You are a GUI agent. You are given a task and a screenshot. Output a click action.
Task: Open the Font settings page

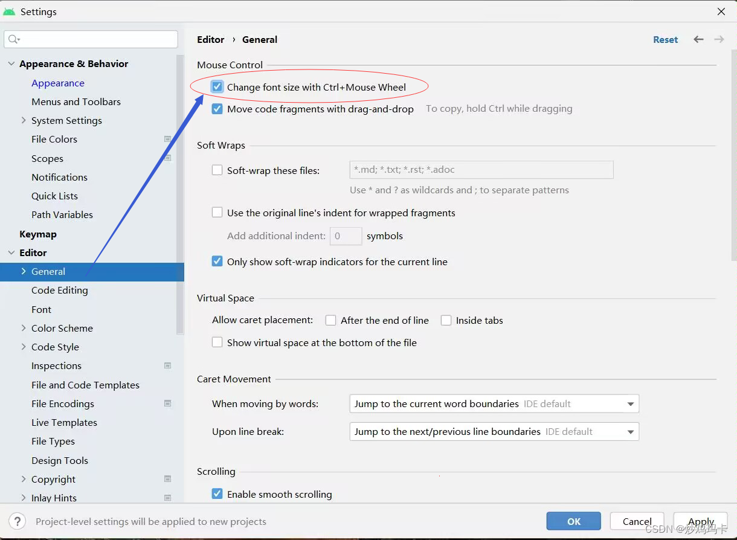click(x=42, y=309)
